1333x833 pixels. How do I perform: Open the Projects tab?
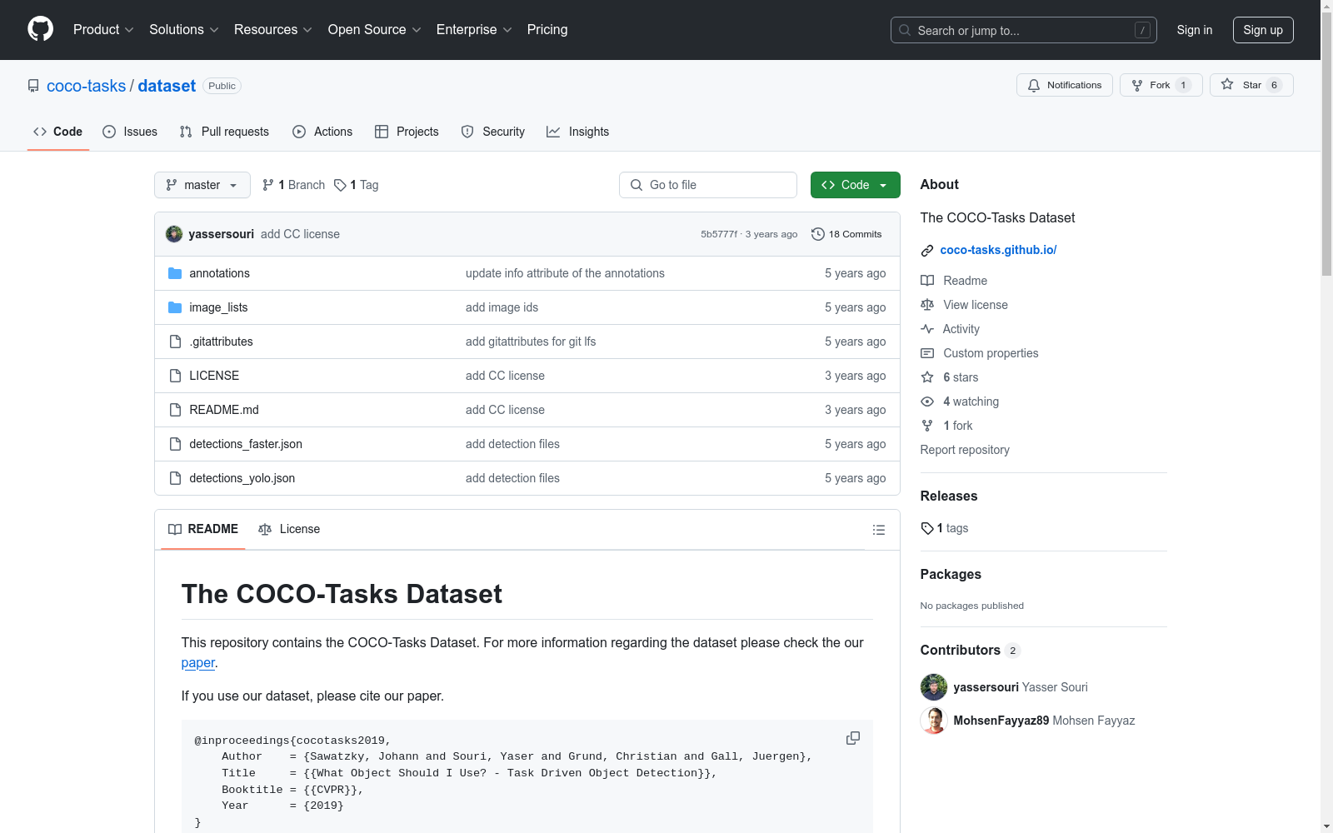tap(407, 132)
